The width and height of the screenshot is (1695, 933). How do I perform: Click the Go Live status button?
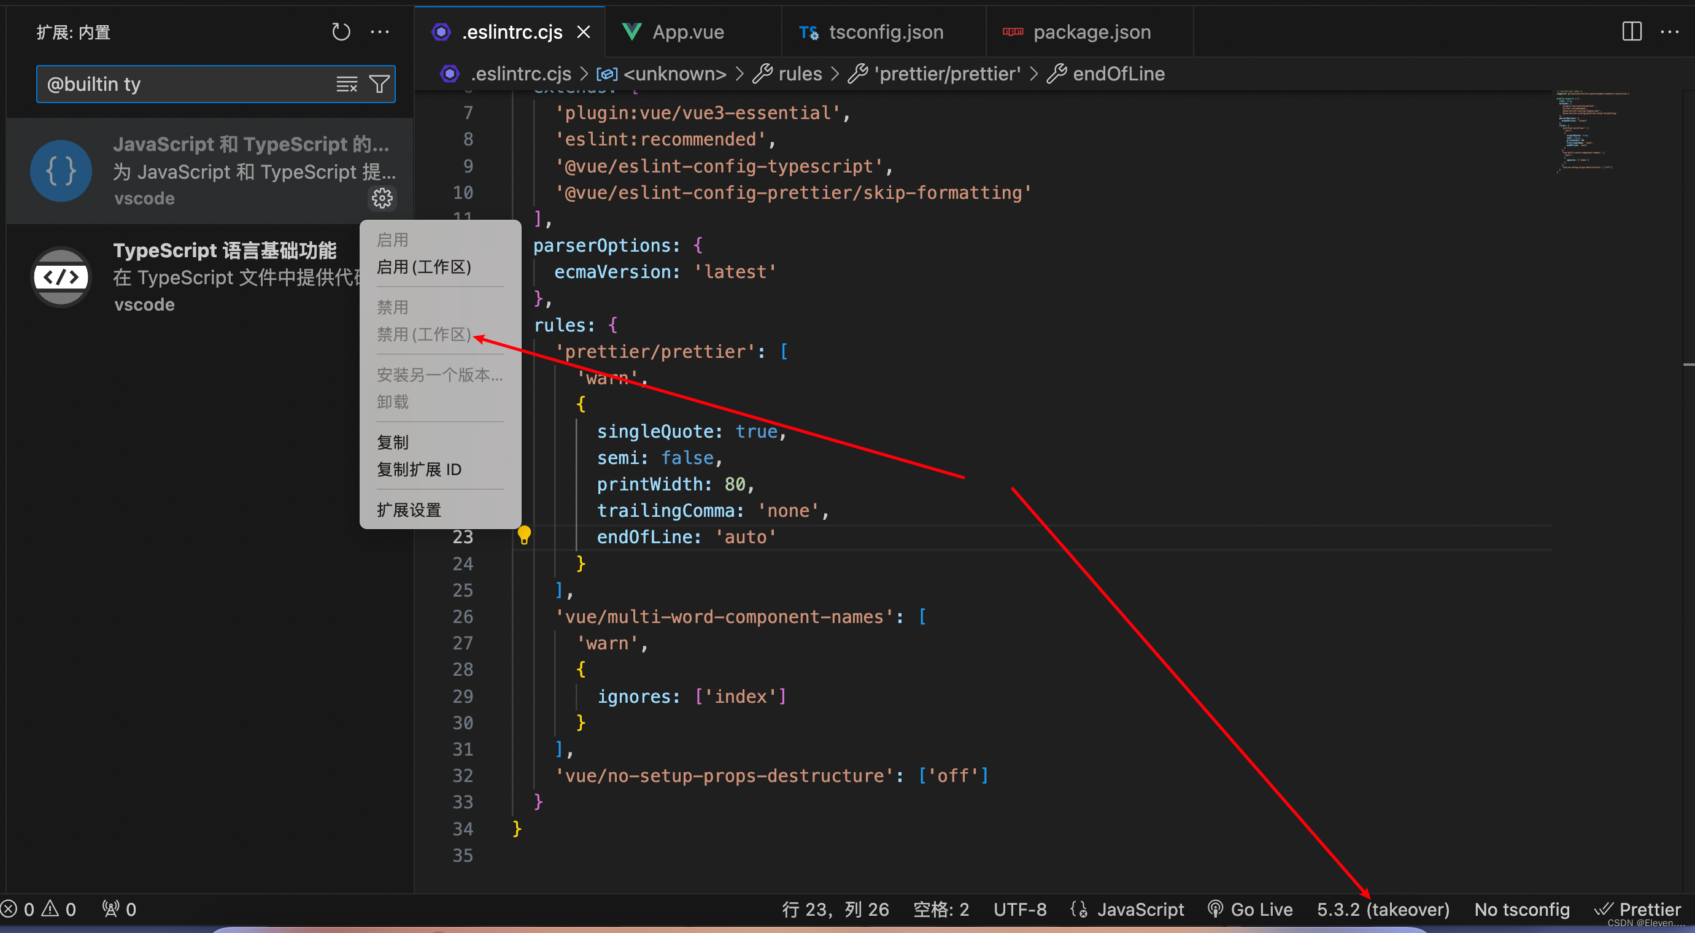tap(1250, 909)
